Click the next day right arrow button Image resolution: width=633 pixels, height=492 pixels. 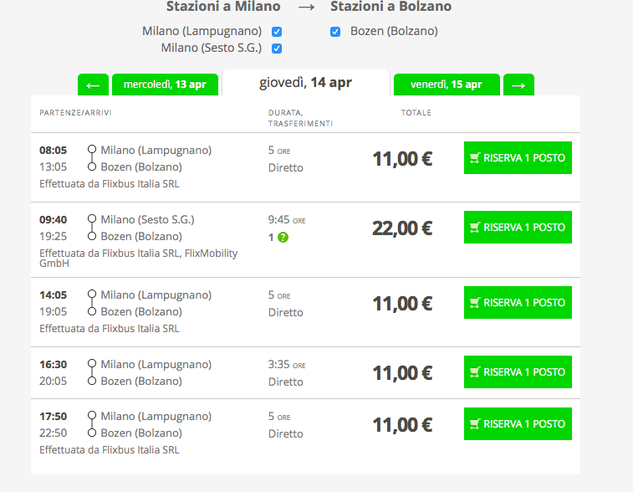coord(518,85)
